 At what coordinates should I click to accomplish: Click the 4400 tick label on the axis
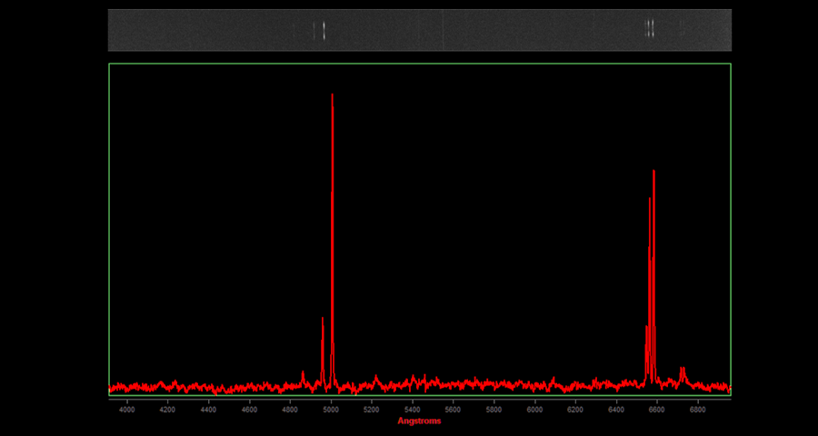[x=208, y=410]
